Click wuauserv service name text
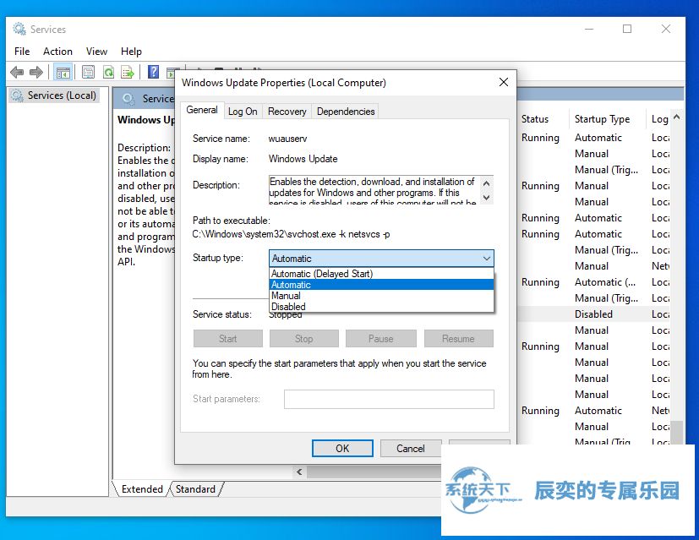The width and height of the screenshot is (699, 540). coord(287,139)
